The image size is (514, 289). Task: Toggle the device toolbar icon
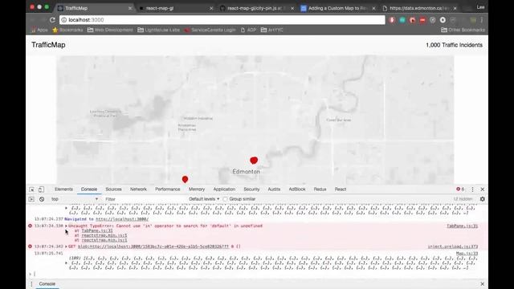point(41,189)
